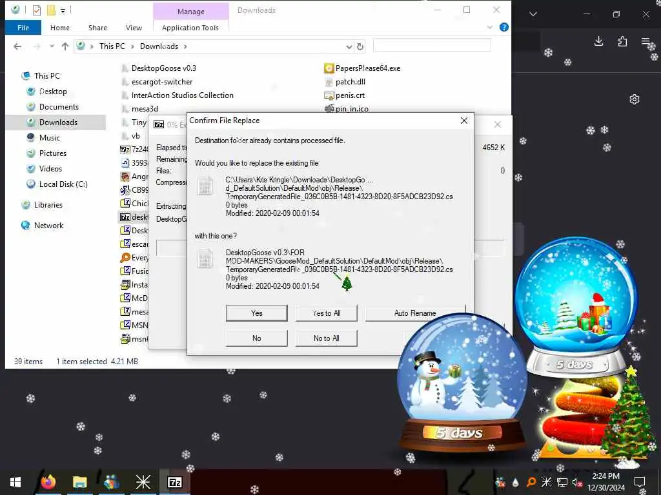Select This PC in the navigation pane
Screen dimensions: 661x495
[x=46, y=76]
